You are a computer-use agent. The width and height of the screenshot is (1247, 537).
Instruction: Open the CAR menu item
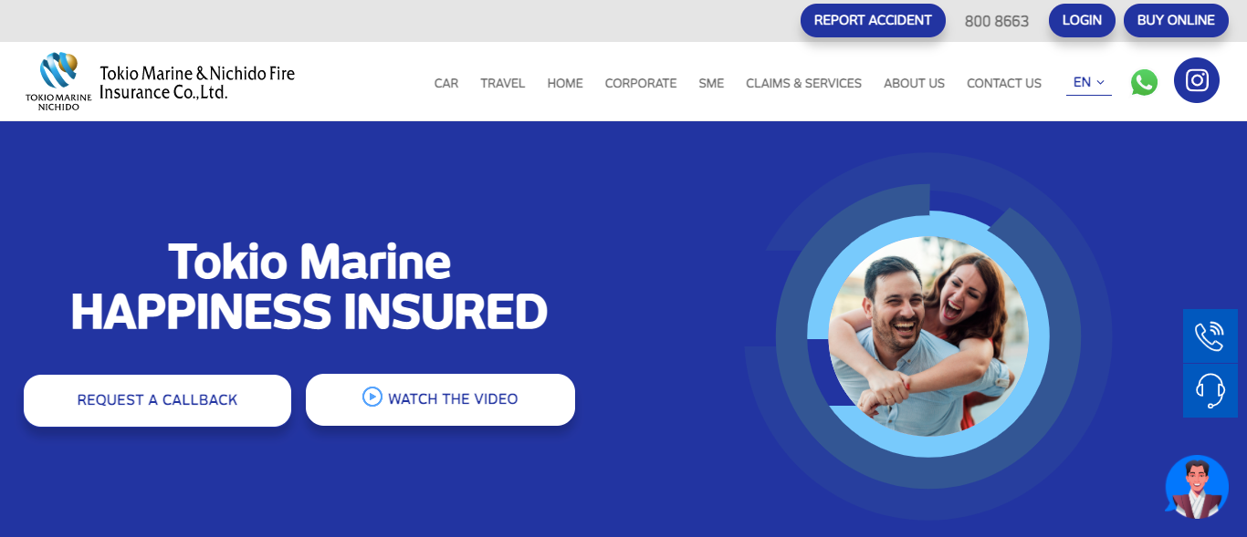point(446,83)
